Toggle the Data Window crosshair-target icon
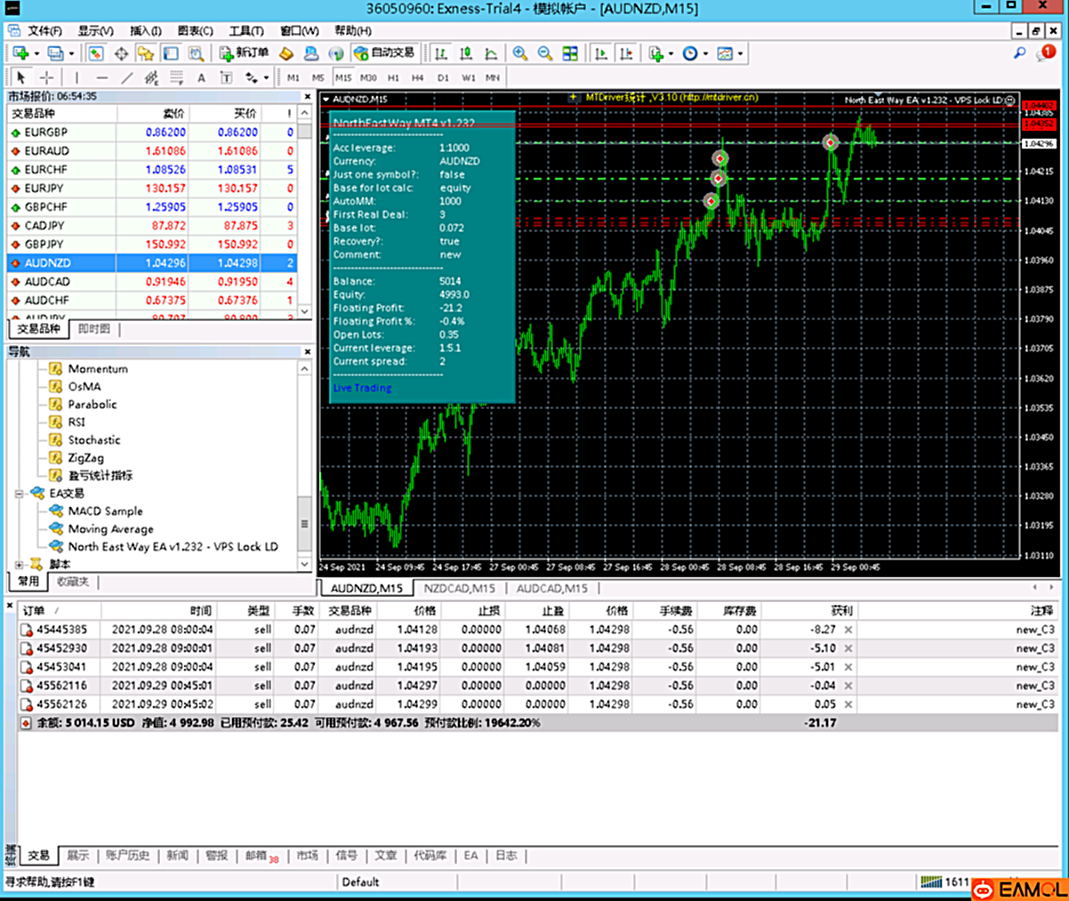The image size is (1069, 901). coord(121,53)
